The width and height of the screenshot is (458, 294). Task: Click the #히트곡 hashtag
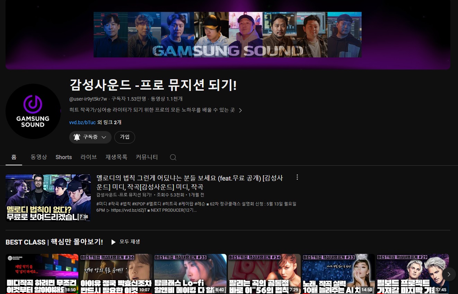coord(170,204)
